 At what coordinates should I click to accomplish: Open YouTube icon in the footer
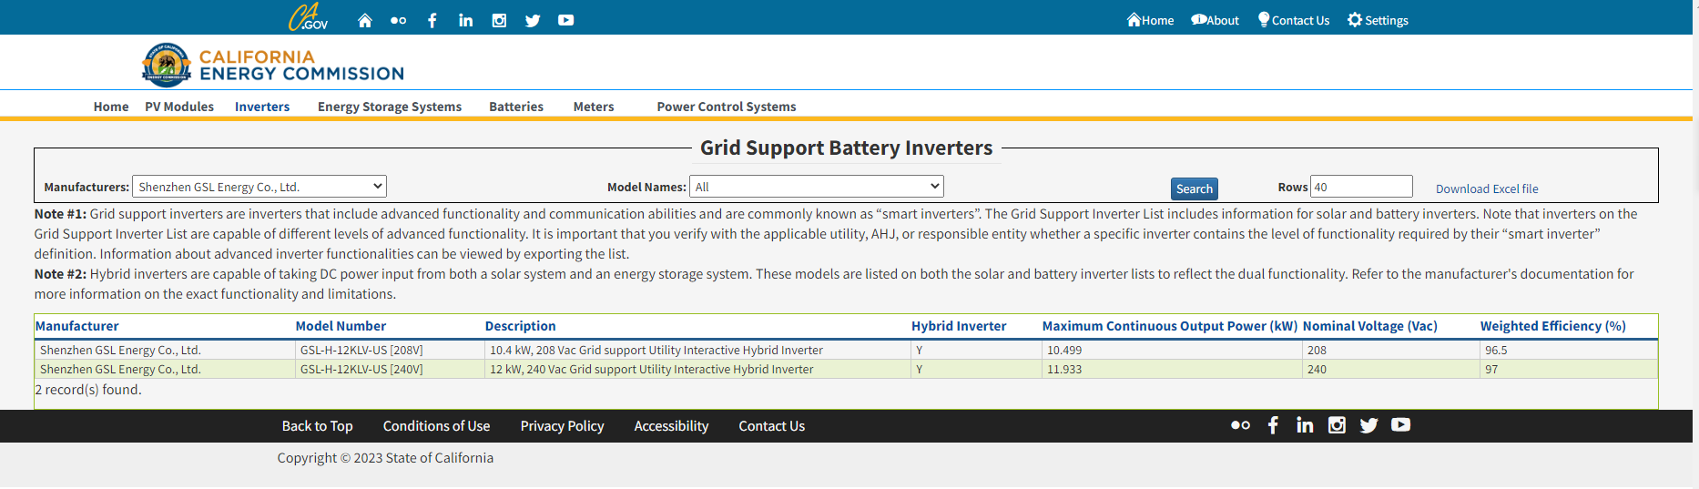point(1400,425)
